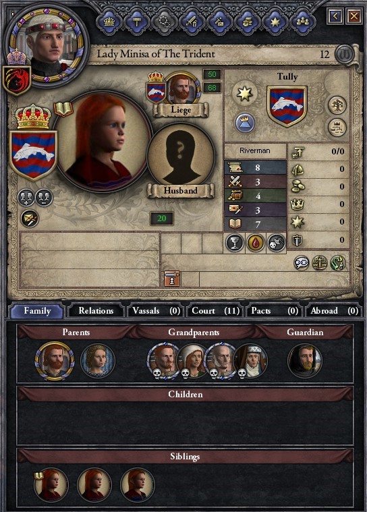Click the unknown Husband silhouette portrait
The height and width of the screenshot is (512, 367).
coord(181,157)
